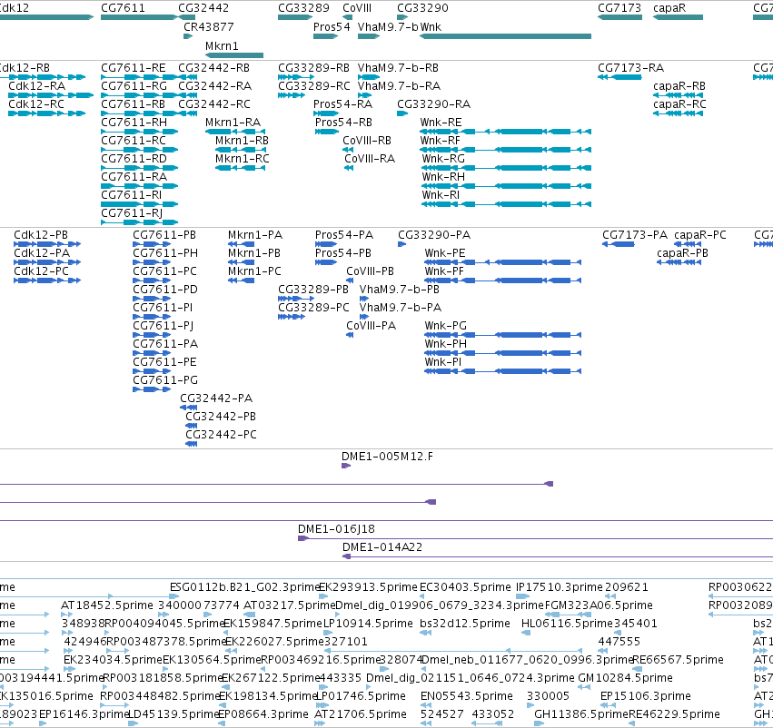Viewport: 773px width, 728px height.
Task: Select the Mkrn1-PB protein label
Action: click(x=254, y=253)
